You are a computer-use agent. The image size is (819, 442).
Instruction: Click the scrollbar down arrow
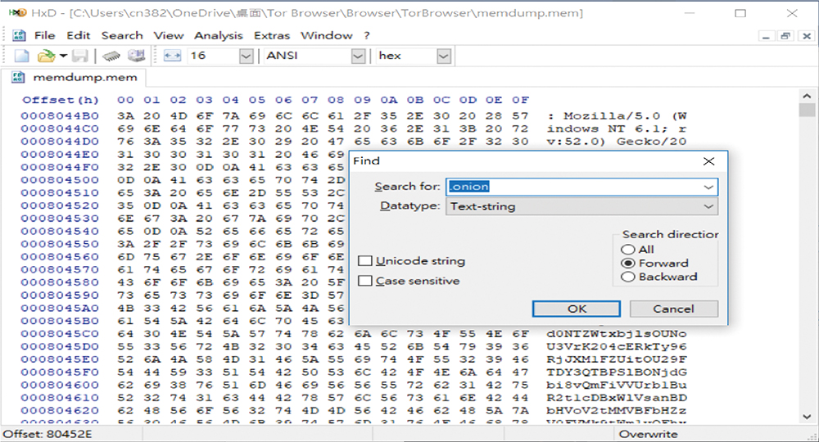coord(807,417)
